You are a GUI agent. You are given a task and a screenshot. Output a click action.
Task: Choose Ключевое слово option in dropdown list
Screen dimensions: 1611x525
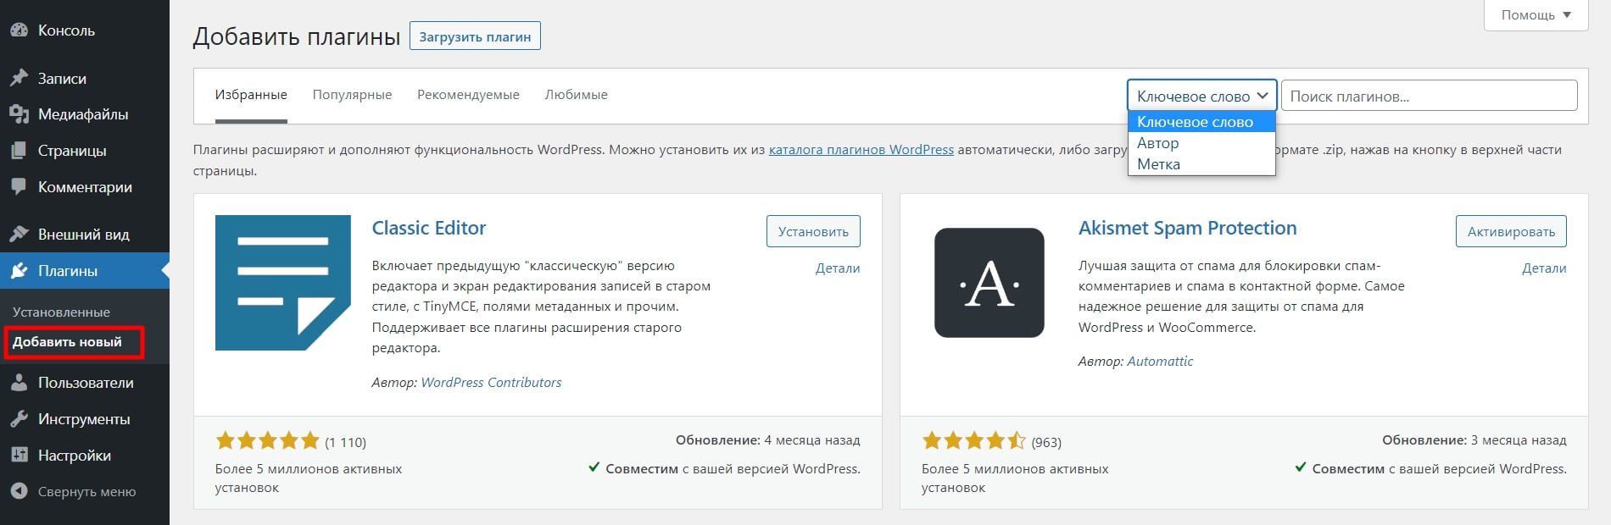click(1201, 122)
